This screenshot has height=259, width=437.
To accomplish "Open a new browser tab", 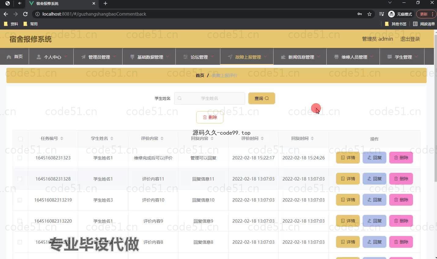I will (x=105, y=3).
